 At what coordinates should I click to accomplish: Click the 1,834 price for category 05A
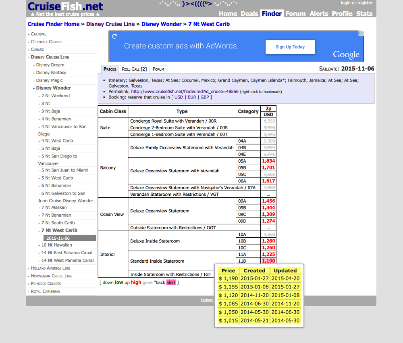tap(268, 161)
